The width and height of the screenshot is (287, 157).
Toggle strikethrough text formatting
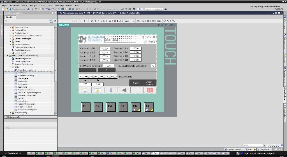(x=95, y=21)
